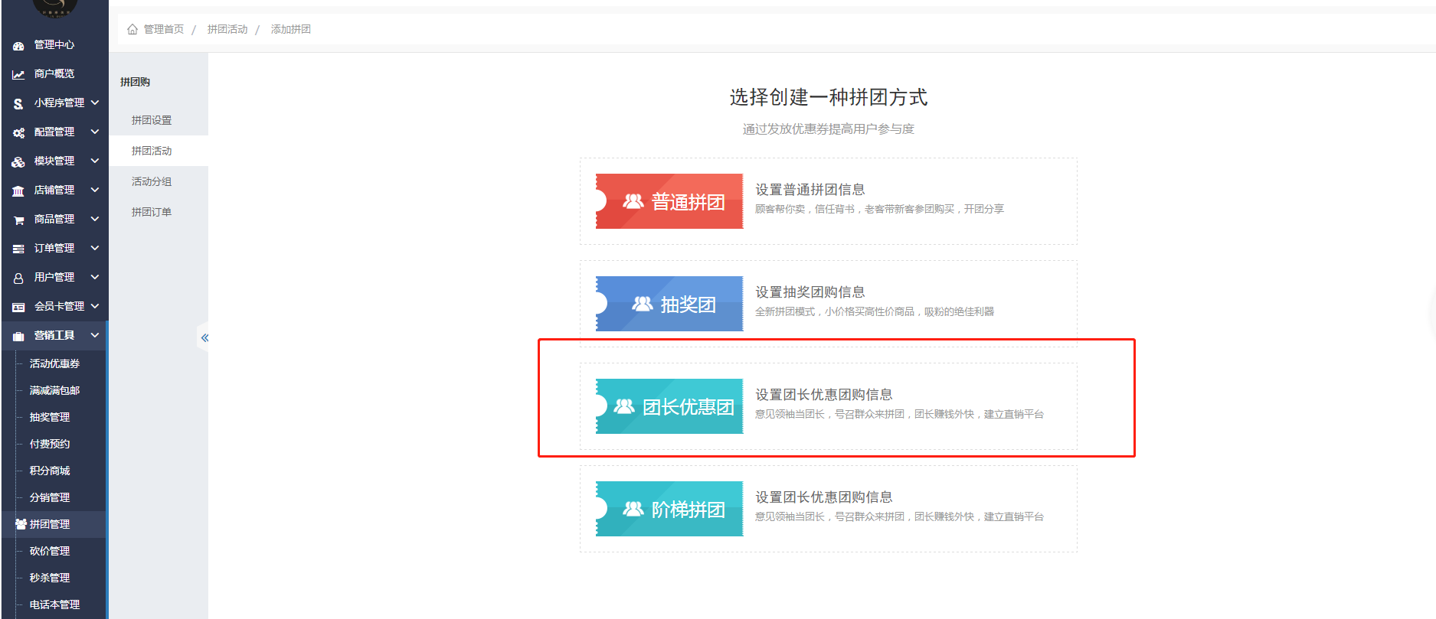Expand the 配置管理 chevron
The width and height of the screenshot is (1436, 619).
(x=95, y=132)
